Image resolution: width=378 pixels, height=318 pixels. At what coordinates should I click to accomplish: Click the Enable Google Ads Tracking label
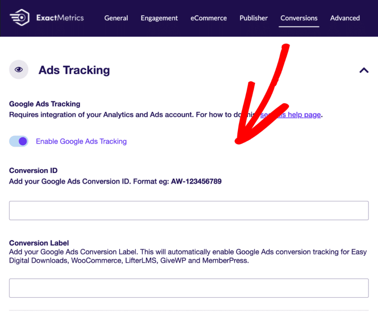pos(81,141)
